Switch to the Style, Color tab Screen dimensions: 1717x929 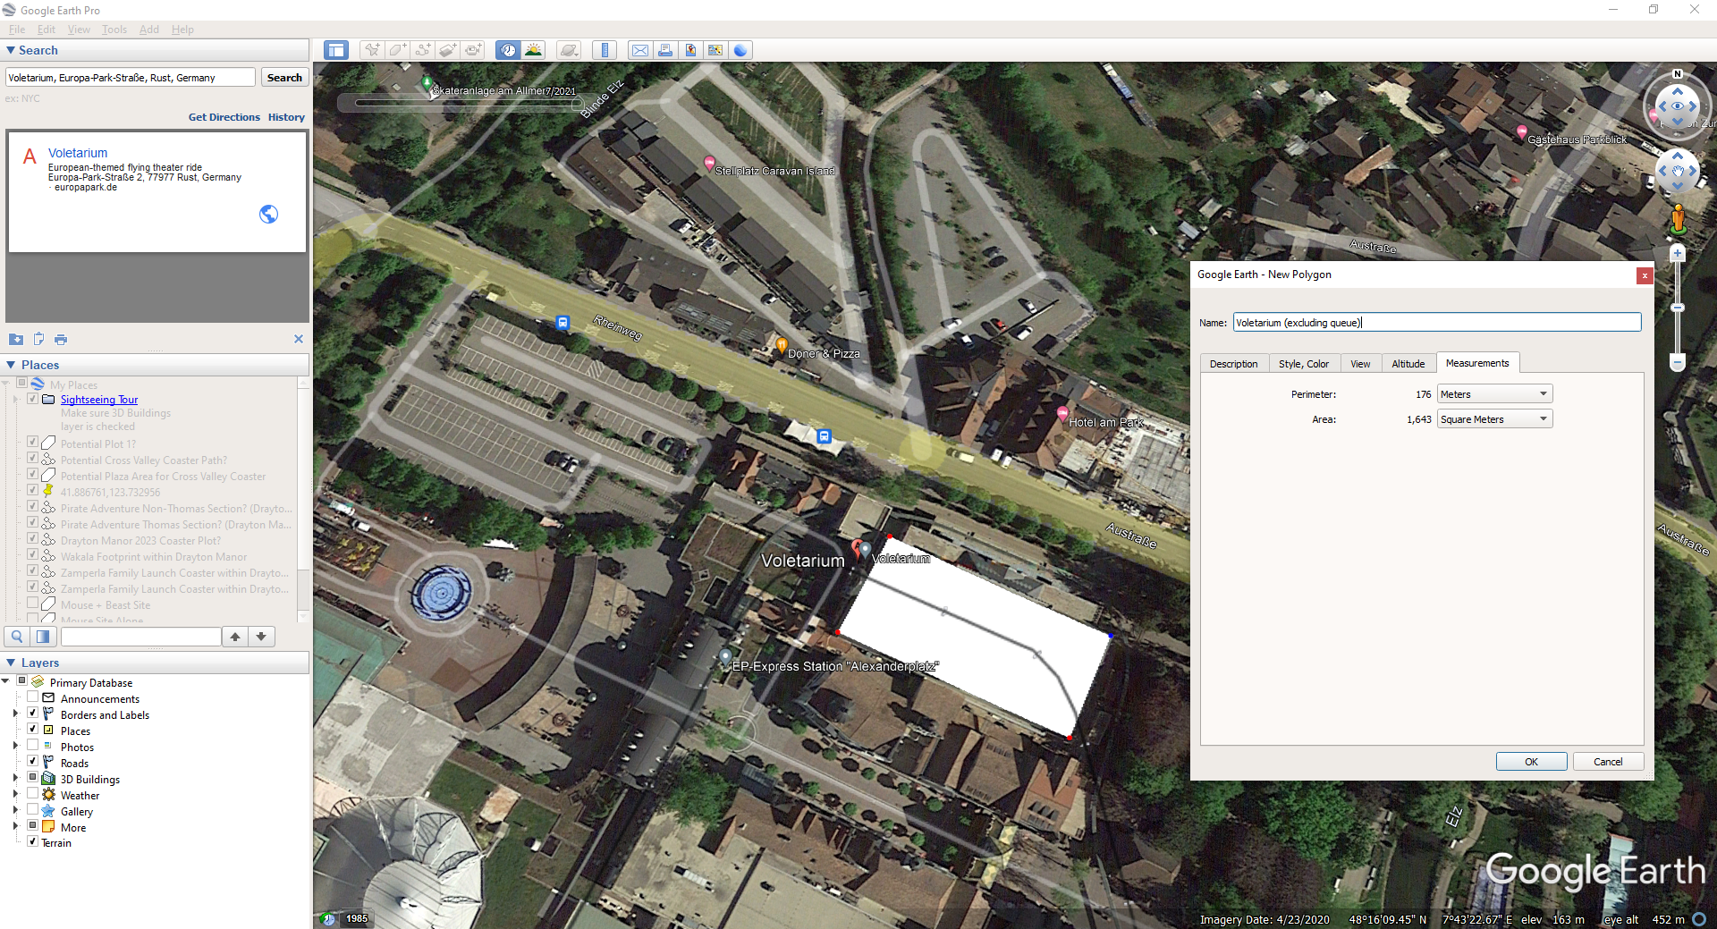coord(1304,364)
